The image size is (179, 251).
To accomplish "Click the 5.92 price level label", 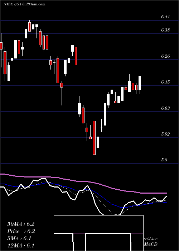I will (165, 134).
